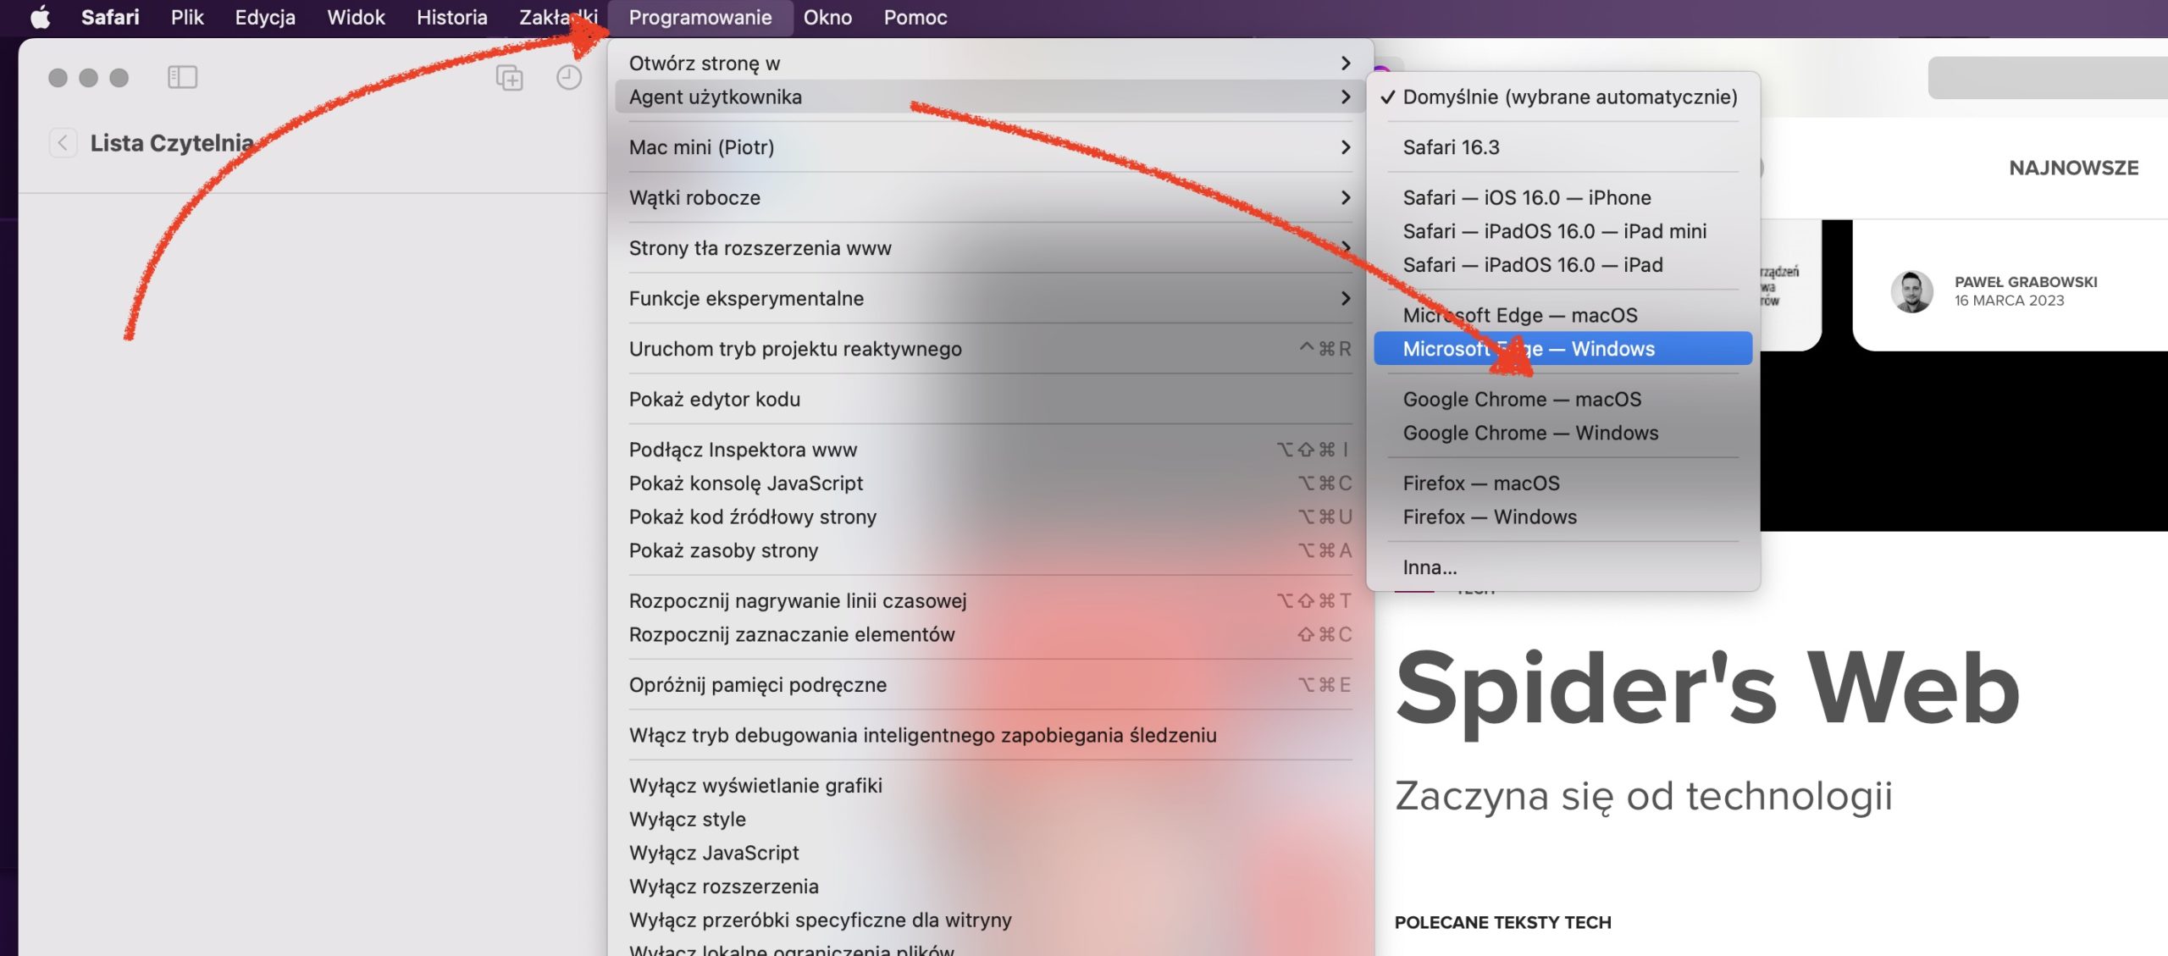Screen dimensions: 2168x956
Task: Click the Zaczyna się od technologii tagline
Action: 1643,796
